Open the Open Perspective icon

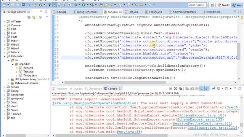(212, 5)
